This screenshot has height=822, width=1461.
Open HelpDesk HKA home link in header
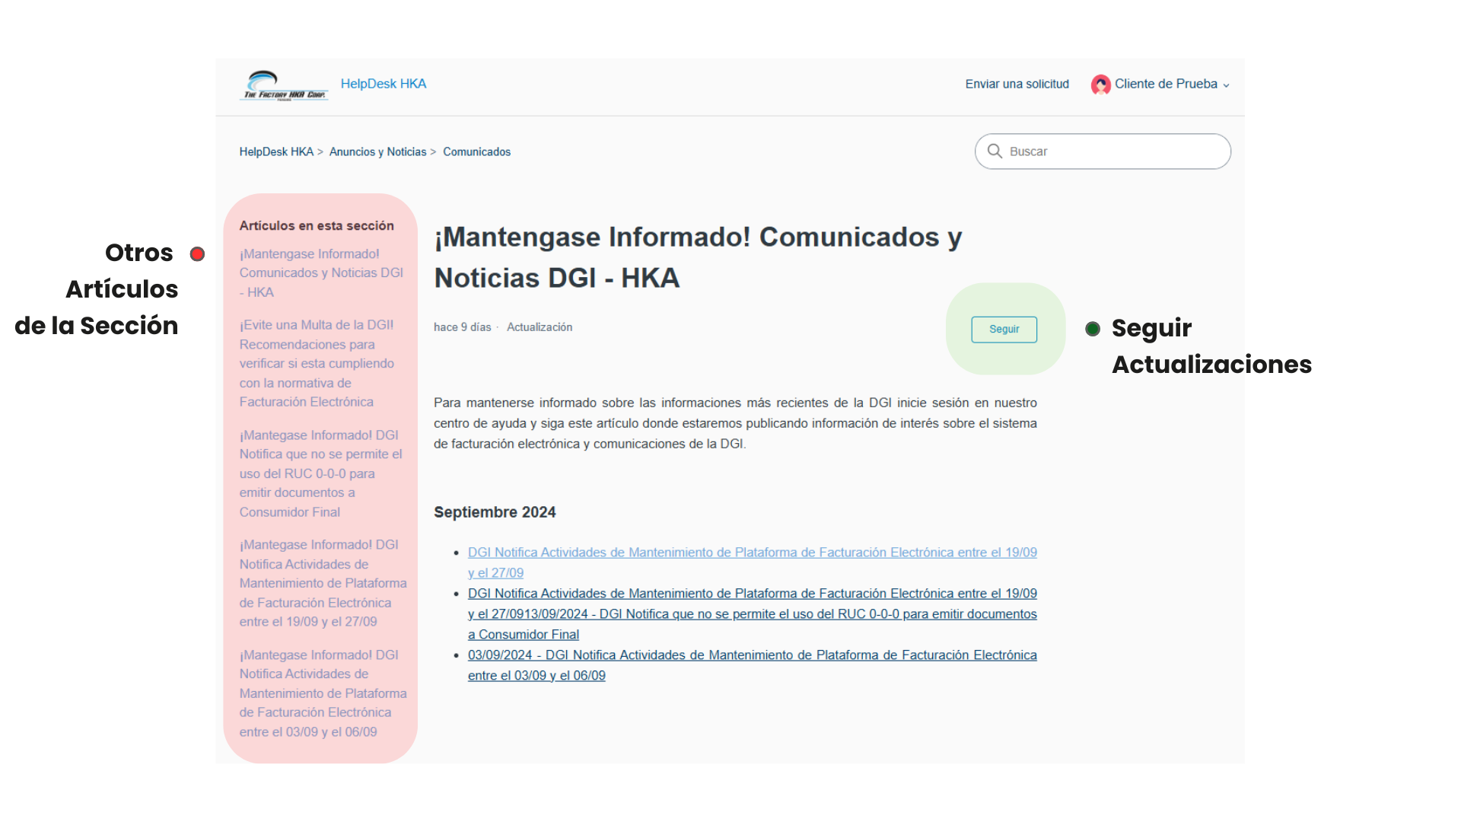[x=384, y=84]
